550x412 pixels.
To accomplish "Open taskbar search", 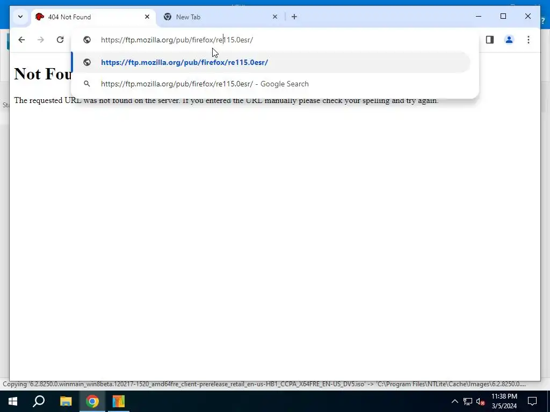I will click(x=39, y=401).
